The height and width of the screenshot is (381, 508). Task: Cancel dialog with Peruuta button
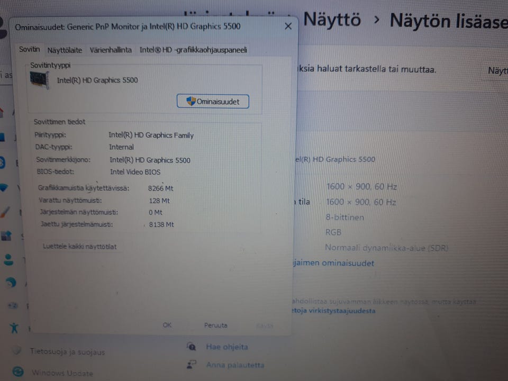[216, 325]
